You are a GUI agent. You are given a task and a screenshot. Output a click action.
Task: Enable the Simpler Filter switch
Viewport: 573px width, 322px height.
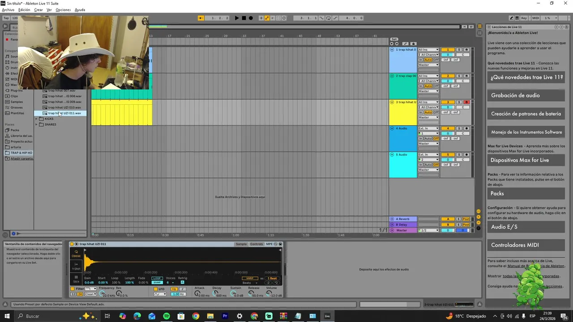pyautogui.click(x=73, y=289)
